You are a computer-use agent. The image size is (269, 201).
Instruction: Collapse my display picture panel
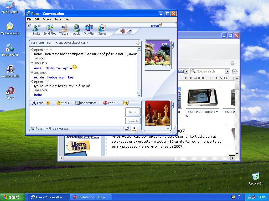coord(172,105)
